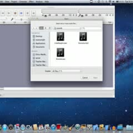Open iMovie star icon in Dock

(x=66, y=127)
